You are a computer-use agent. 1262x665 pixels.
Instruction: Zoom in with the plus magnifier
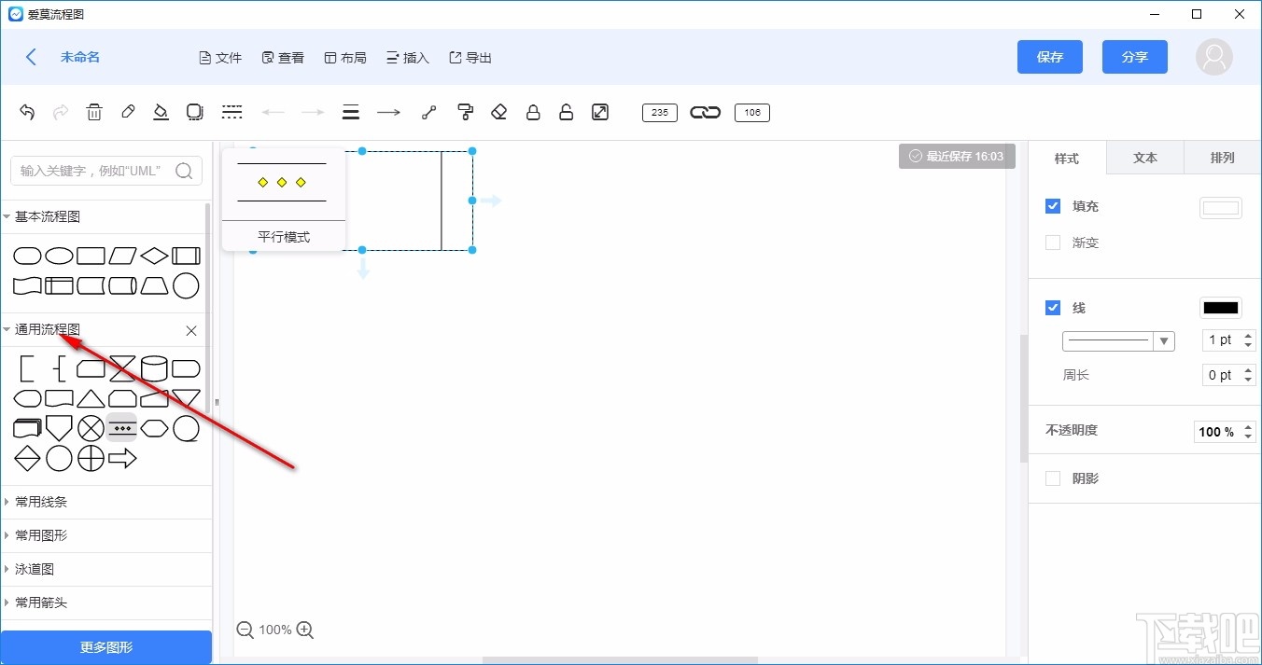click(x=304, y=630)
